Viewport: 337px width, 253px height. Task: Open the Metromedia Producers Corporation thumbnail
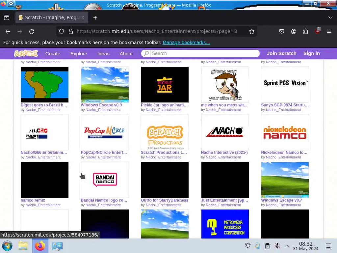coord(225,224)
